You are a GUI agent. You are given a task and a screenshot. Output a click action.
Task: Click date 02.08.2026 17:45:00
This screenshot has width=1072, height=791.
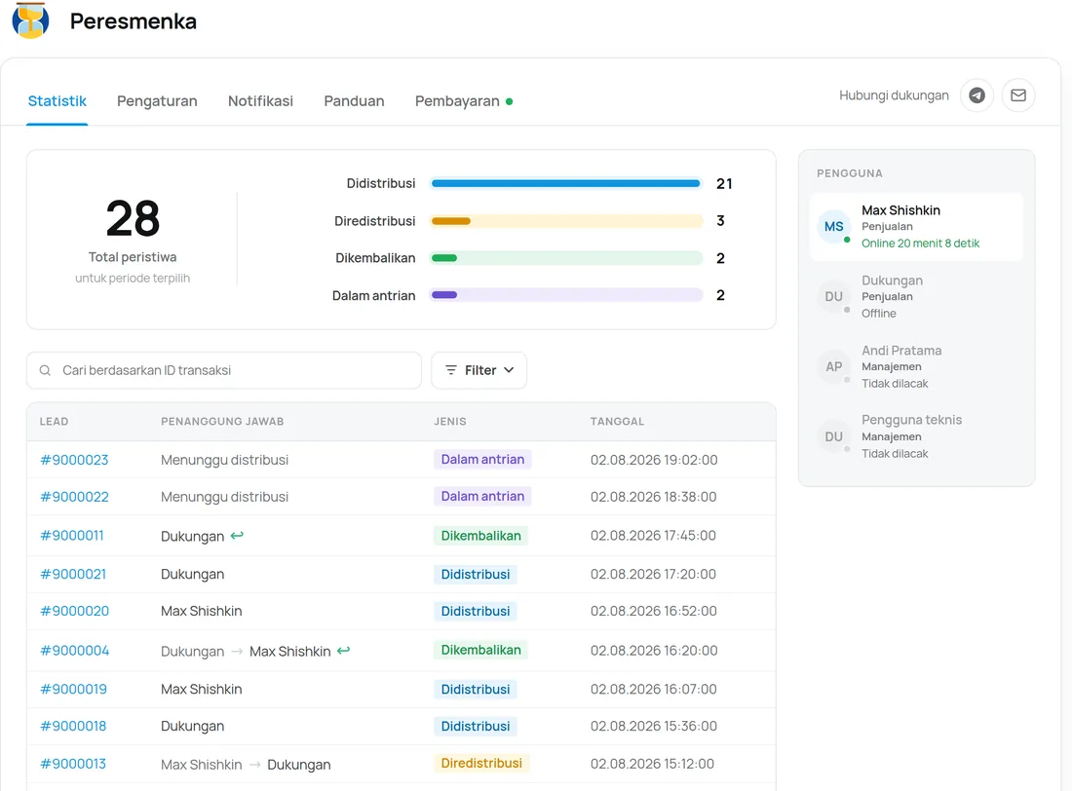(653, 536)
